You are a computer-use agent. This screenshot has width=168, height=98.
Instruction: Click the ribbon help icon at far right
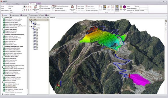(166, 4)
